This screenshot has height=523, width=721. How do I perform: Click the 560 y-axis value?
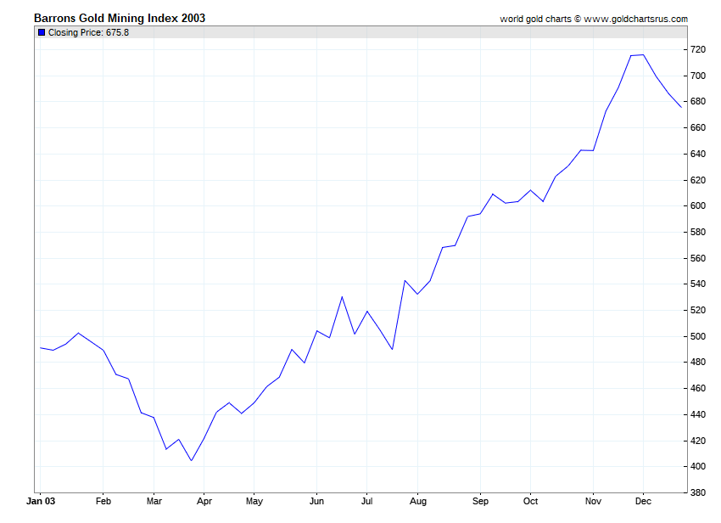click(697, 258)
